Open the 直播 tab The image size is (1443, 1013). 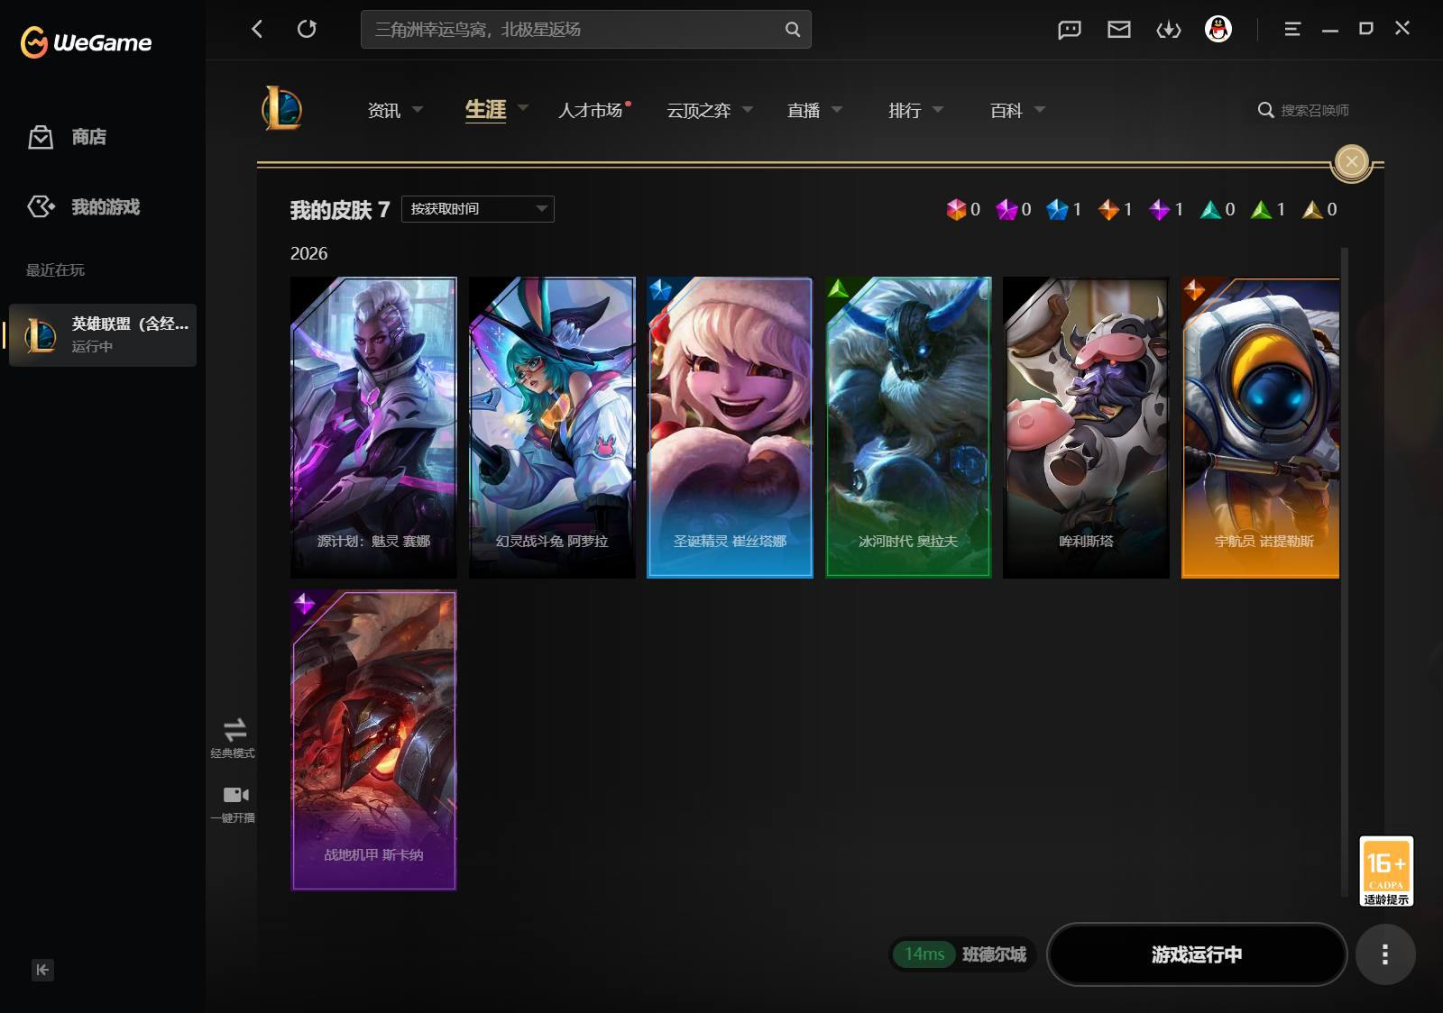804,110
